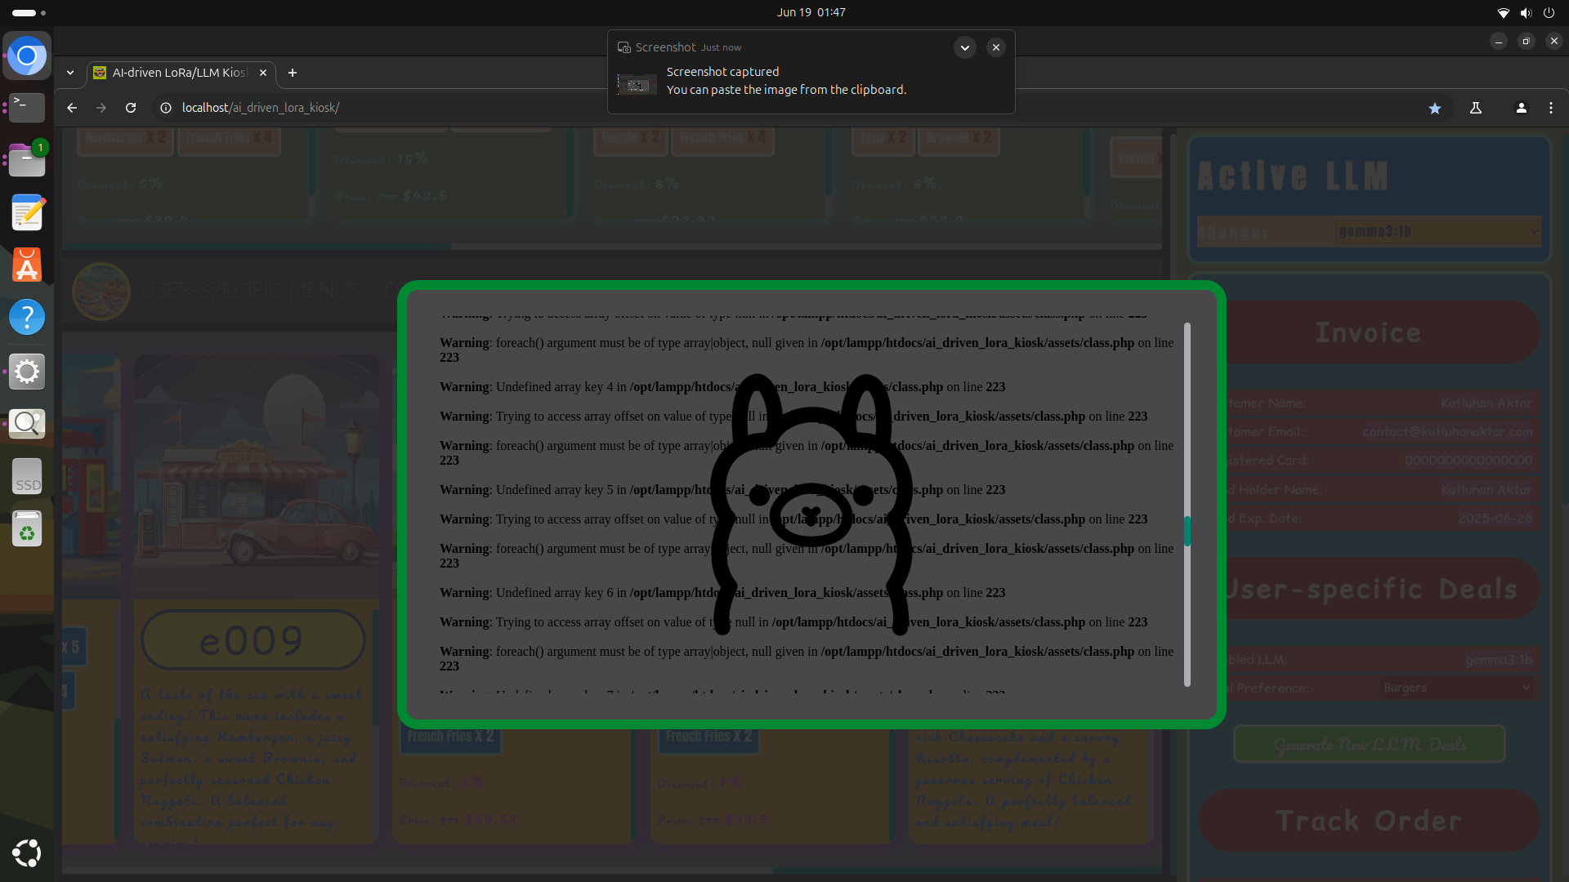Viewport: 1569px width, 882px height.
Task: Open the tab search dropdown arrow
Action: (70, 73)
